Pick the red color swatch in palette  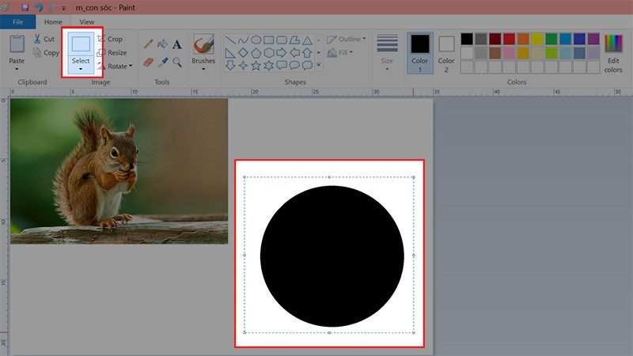(510, 39)
